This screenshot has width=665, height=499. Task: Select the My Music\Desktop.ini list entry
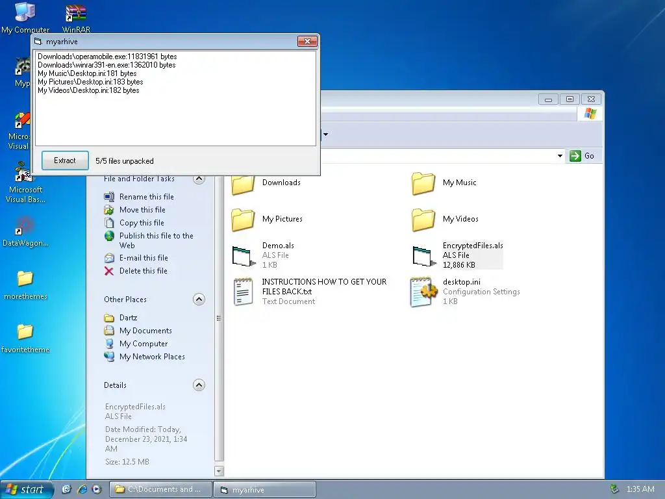point(87,73)
